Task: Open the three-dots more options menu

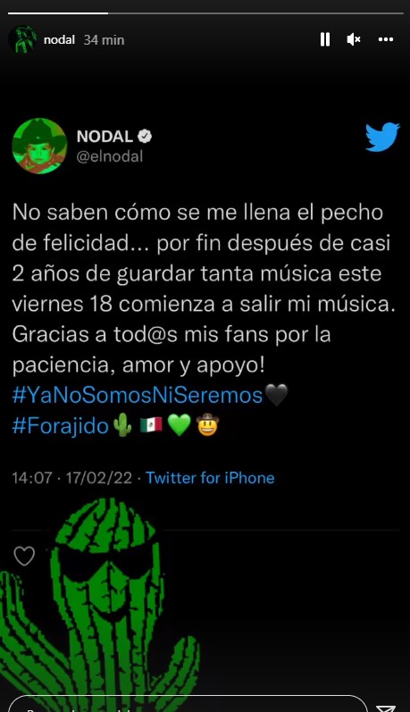Action: coord(386,39)
